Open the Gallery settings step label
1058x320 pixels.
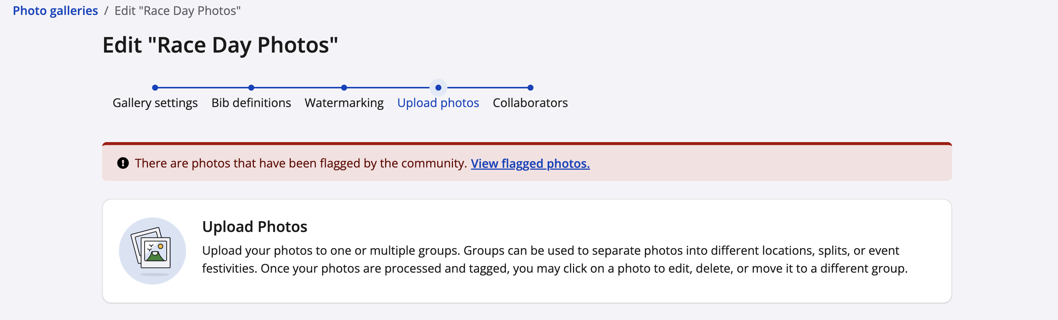[x=155, y=103]
